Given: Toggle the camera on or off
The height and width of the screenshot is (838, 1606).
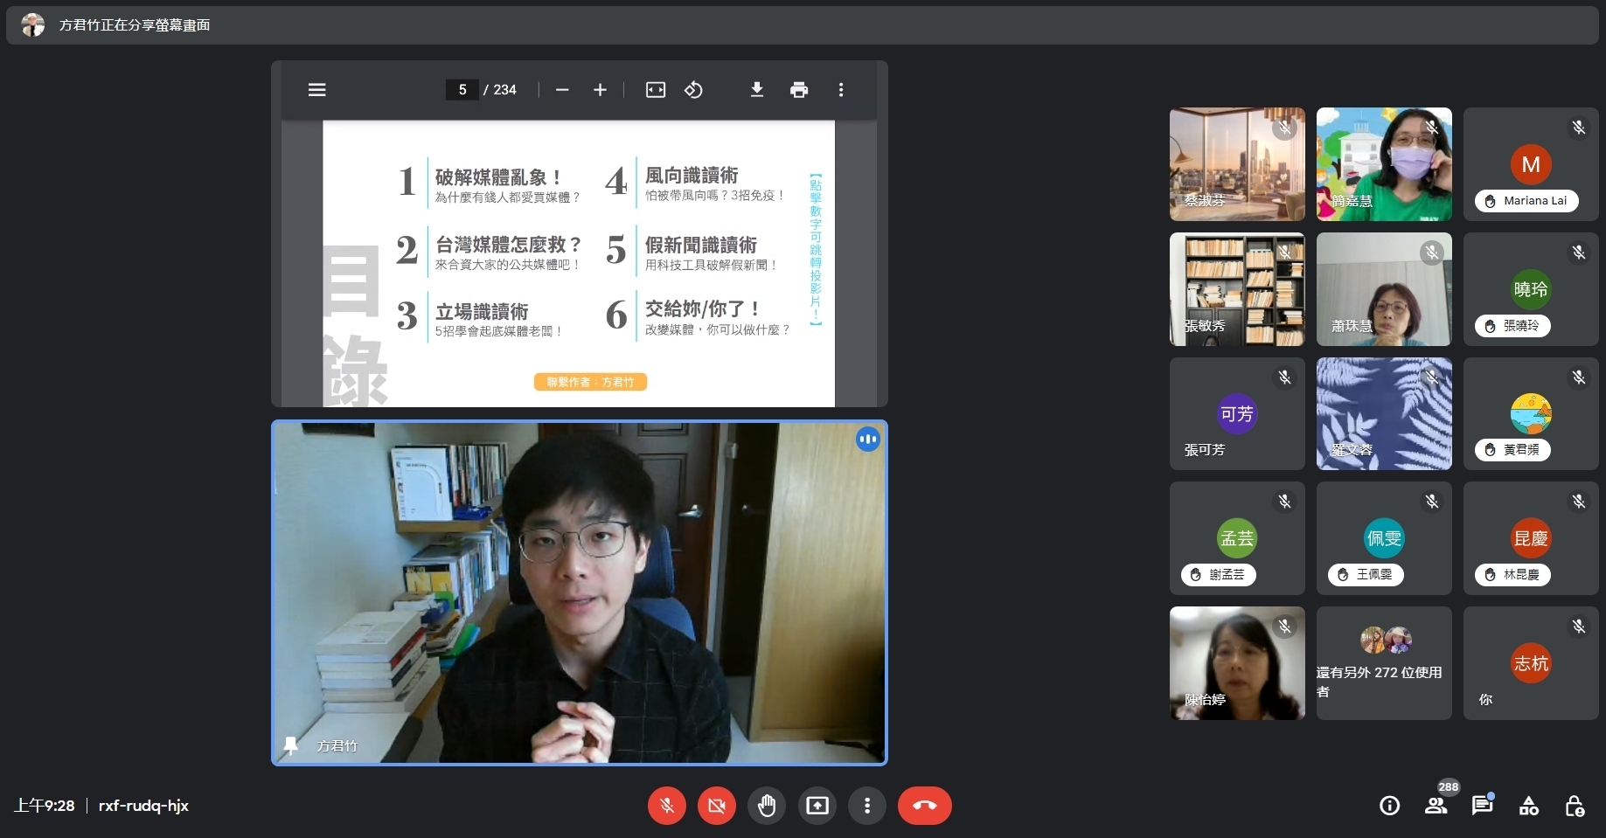Looking at the screenshot, I should pos(716,806).
